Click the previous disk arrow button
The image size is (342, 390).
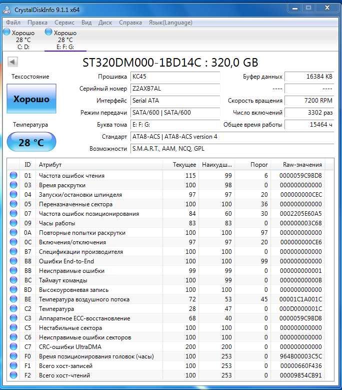tap(12, 62)
